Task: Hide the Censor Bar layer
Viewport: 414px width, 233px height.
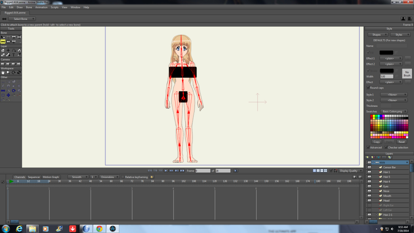Action: (x=369, y=167)
